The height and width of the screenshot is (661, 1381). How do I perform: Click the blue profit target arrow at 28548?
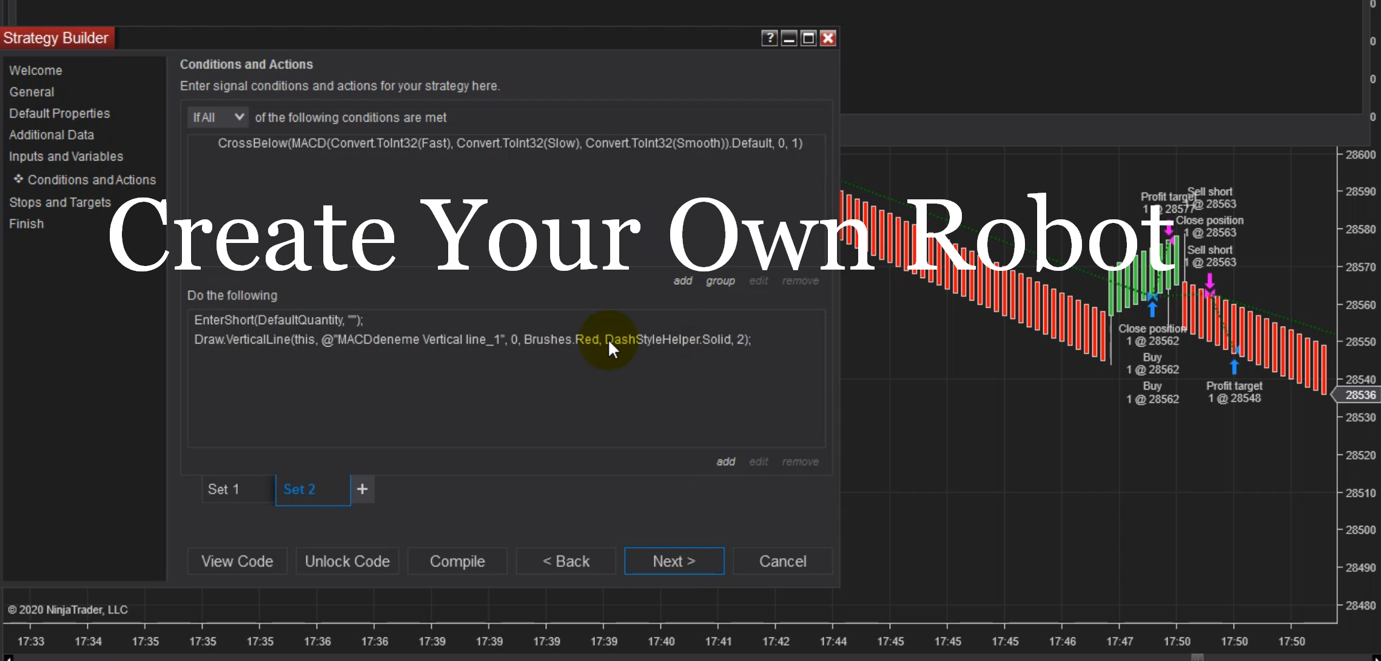pyautogui.click(x=1234, y=367)
